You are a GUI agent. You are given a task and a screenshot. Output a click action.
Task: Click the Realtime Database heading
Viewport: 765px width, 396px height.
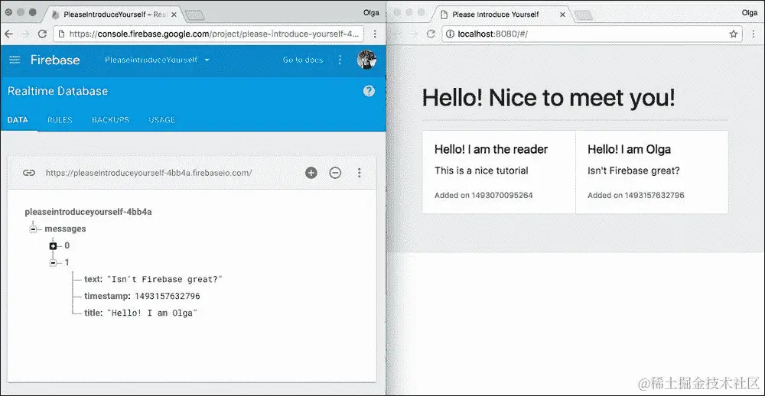[57, 91]
